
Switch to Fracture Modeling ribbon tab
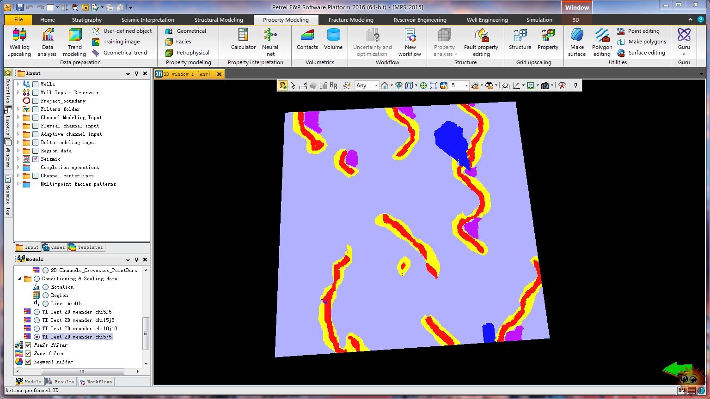[x=351, y=20]
